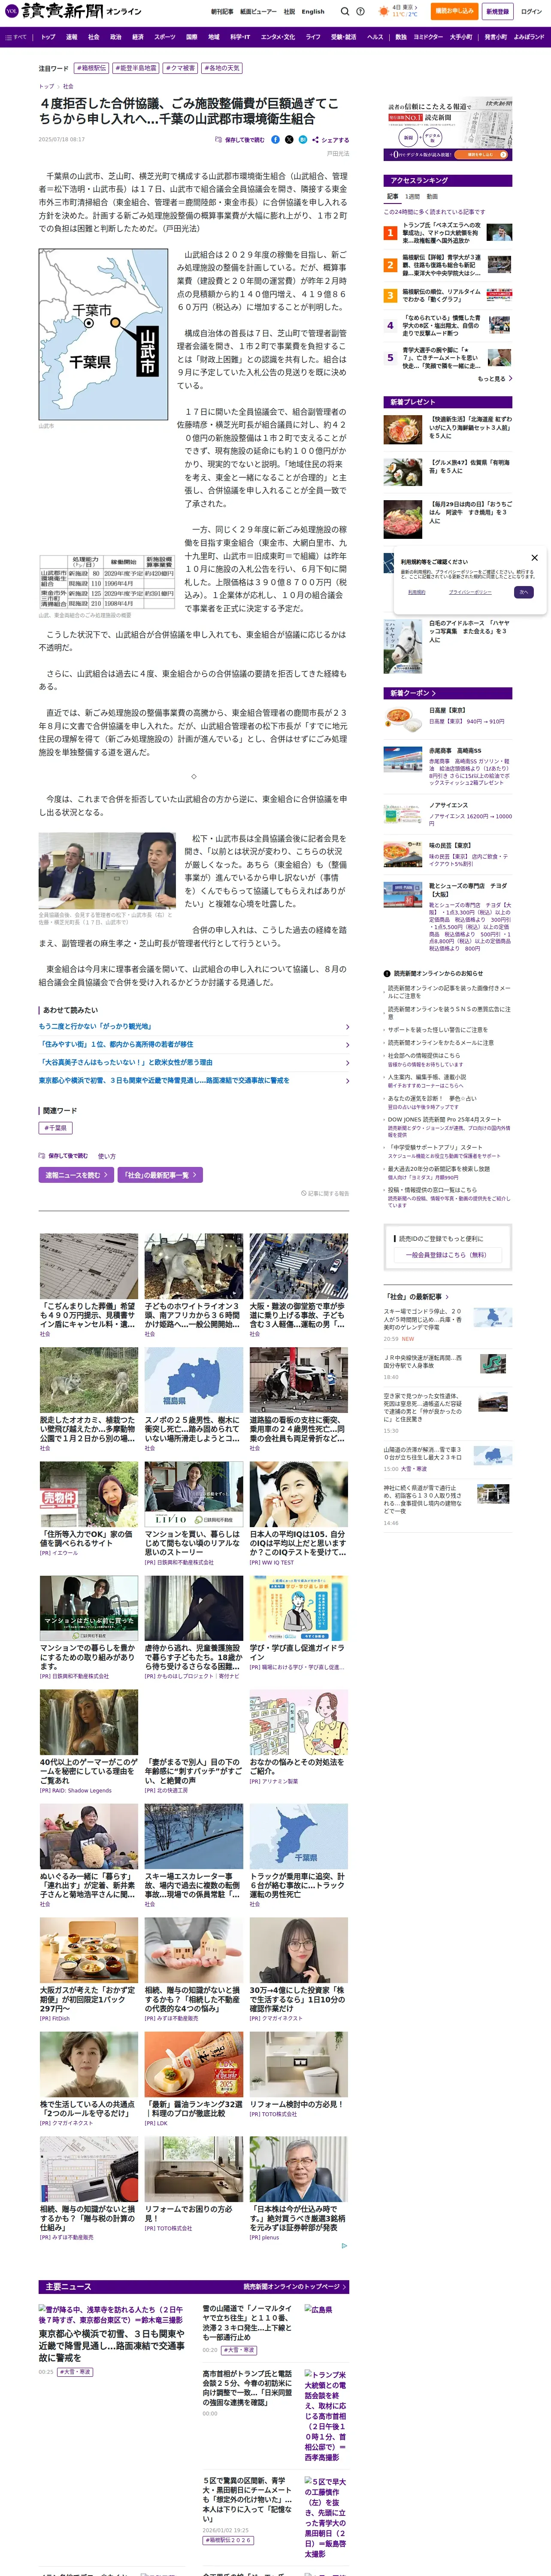Open 政治 section in navigation bar
551x2576 pixels.
[x=115, y=37]
